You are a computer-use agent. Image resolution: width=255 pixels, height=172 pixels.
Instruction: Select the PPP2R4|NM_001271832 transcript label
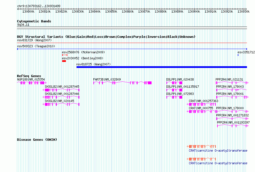coord(232,115)
